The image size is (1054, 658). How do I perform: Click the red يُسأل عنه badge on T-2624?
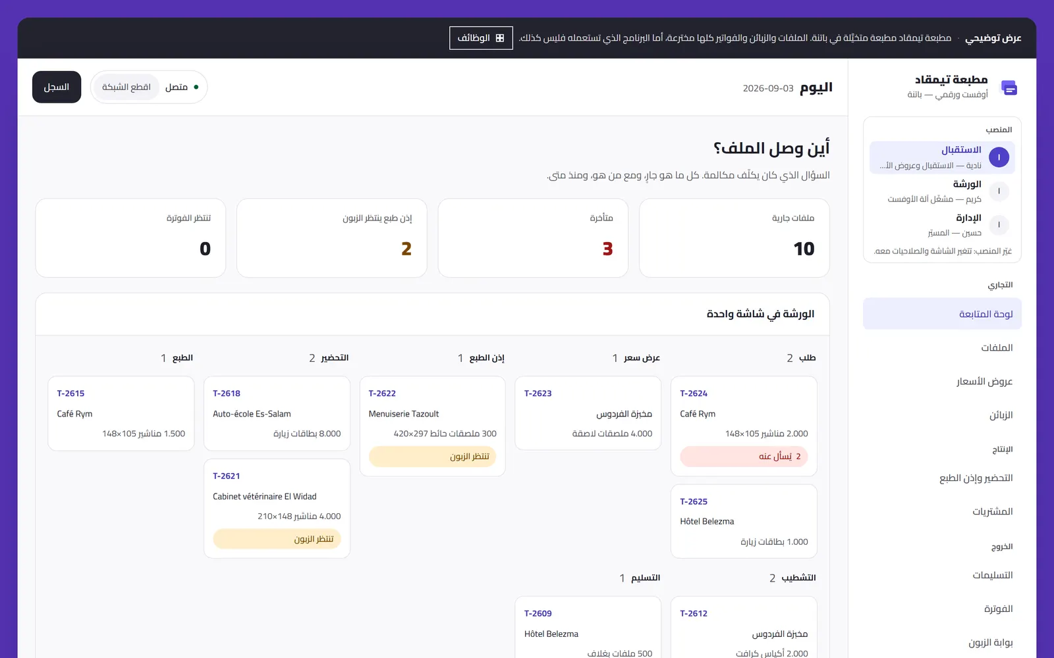[x=744, y=457]
